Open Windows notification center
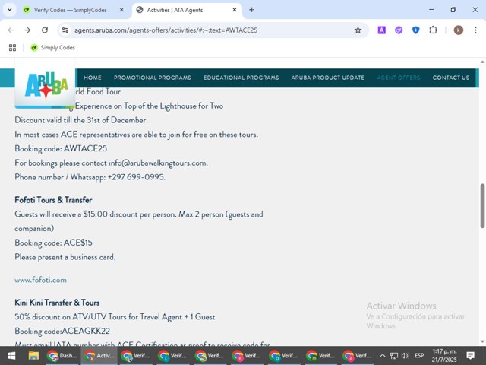 pyautogui.click(x=471, y=356)
